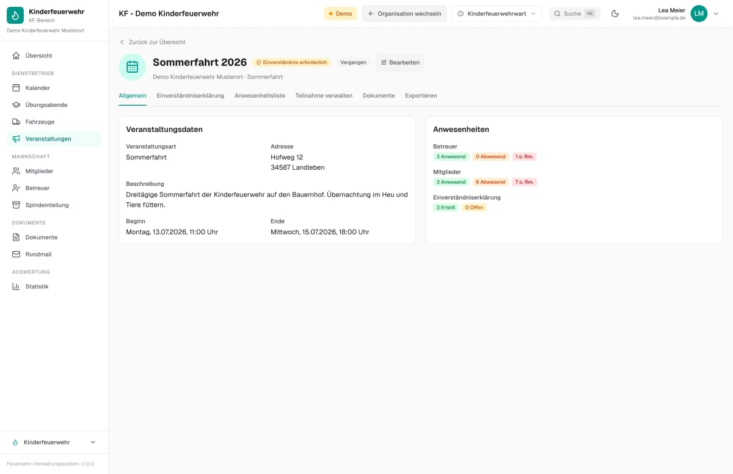Open Mitglieder in the sidebar

54,171
